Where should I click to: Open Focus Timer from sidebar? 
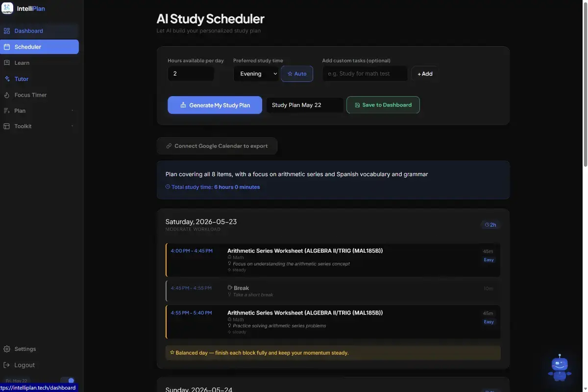point(39,95)
